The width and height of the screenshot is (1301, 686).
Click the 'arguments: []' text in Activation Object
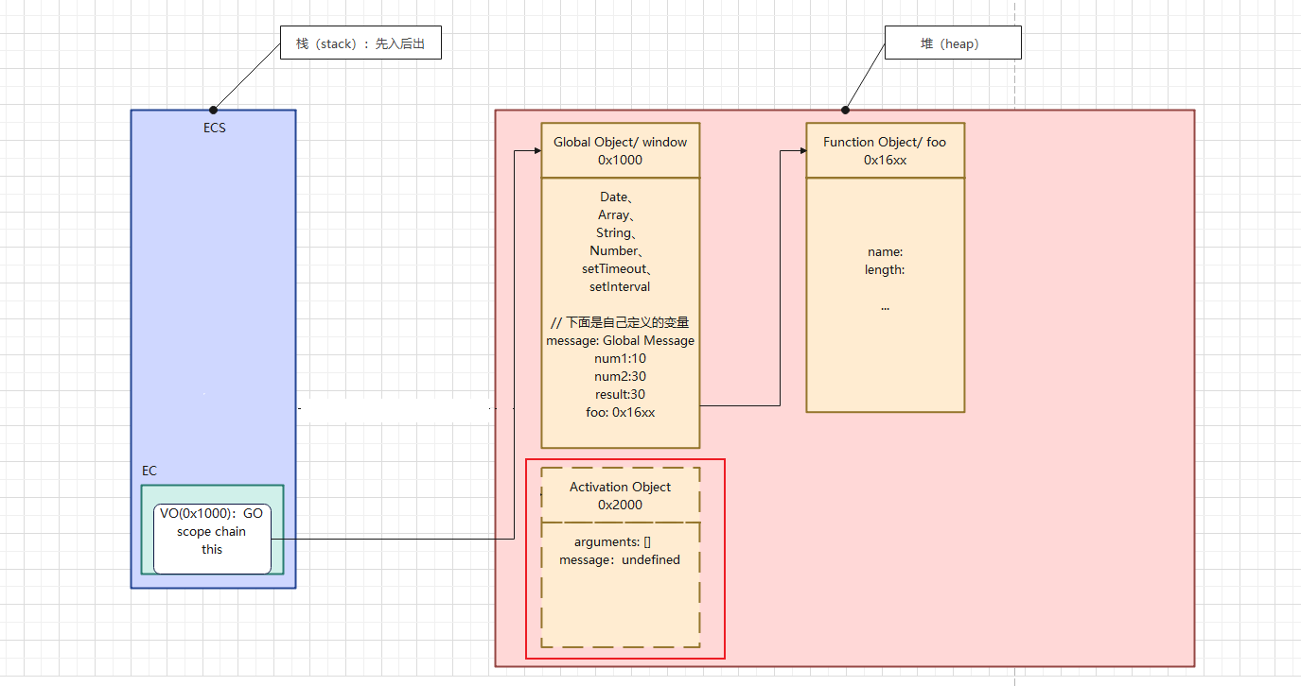point(612,541)
